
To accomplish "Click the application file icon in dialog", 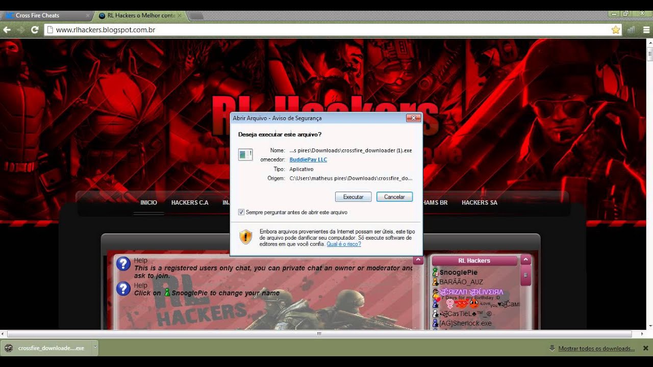I will coord(245,154).
